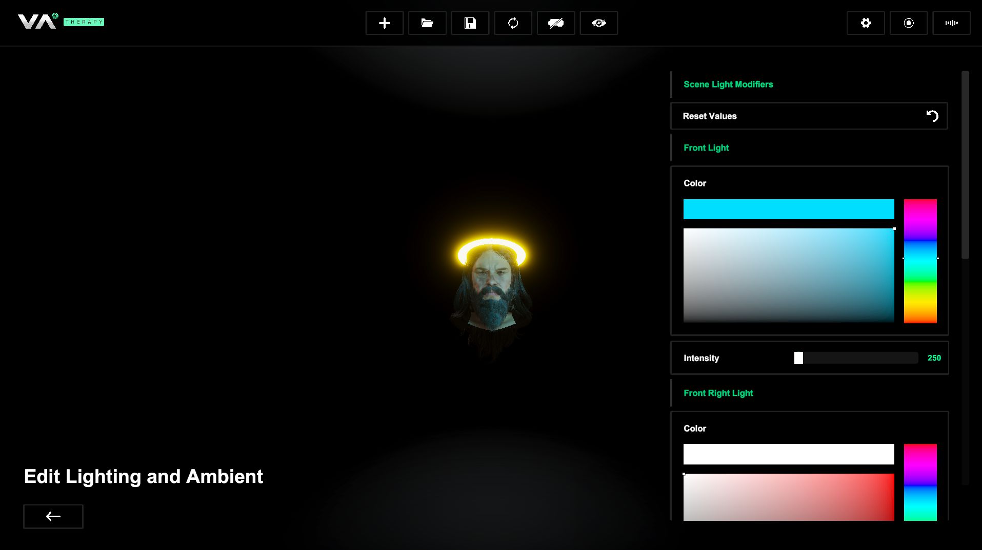Viewport: 982px width, 550px height.
Task: Pick a shade in Front Light color gradient
Action: [x=789, y=276]
